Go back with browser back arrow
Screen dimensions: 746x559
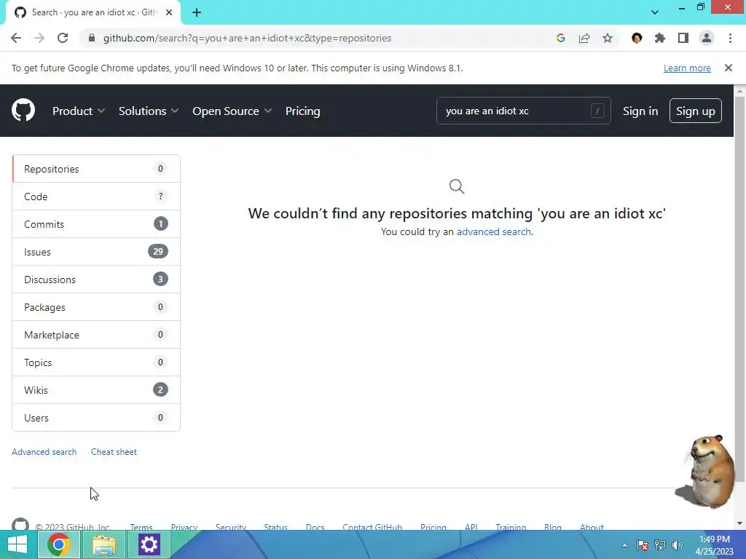[x=16, y=38]
